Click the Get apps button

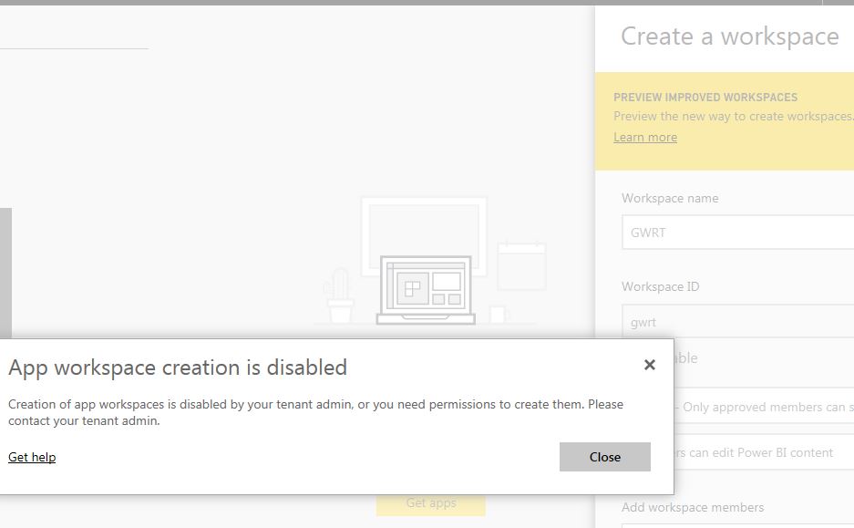[431, 504]
